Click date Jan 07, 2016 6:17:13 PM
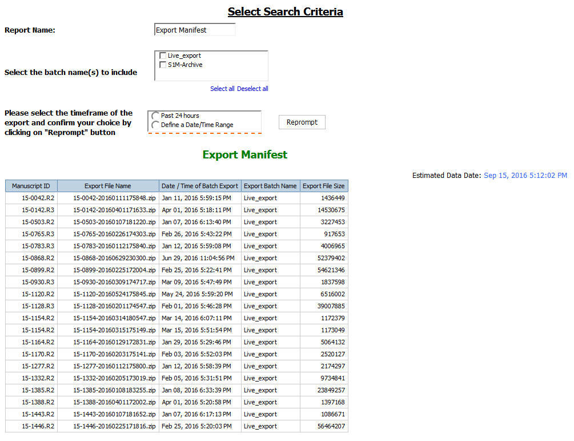 pyautogui.click(x=196, y=414)
